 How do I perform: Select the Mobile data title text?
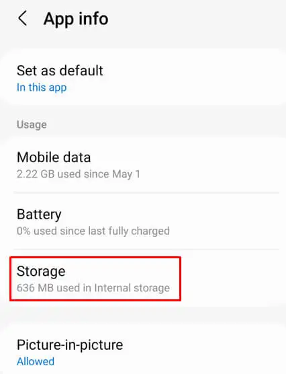[x=54, y=157]
